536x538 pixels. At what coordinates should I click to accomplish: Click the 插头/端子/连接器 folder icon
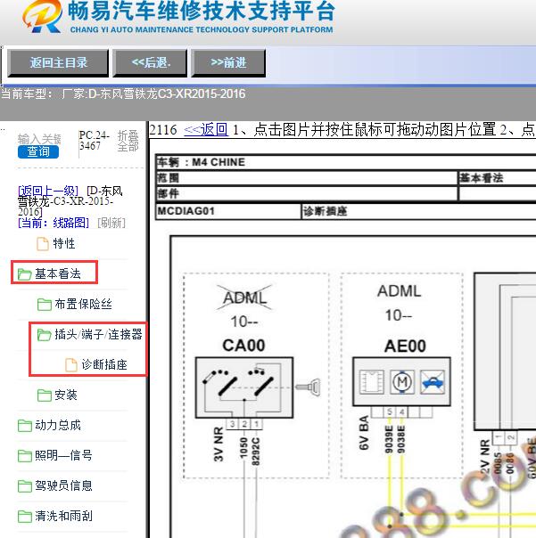44,335
